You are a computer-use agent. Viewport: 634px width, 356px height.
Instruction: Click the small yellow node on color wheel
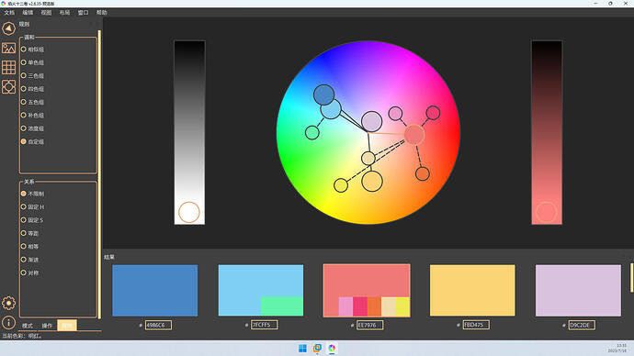click(341, 185)
